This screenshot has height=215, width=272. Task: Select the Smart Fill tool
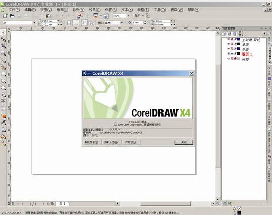(x=3, y=67)
